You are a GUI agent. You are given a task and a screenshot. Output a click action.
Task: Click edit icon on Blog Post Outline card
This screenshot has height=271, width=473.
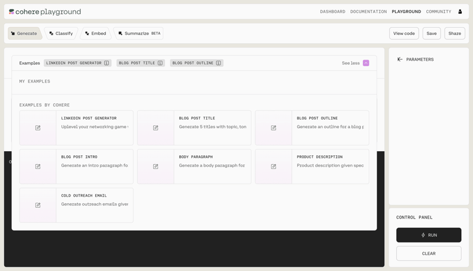pyautogui.click(x=274, y=128)
